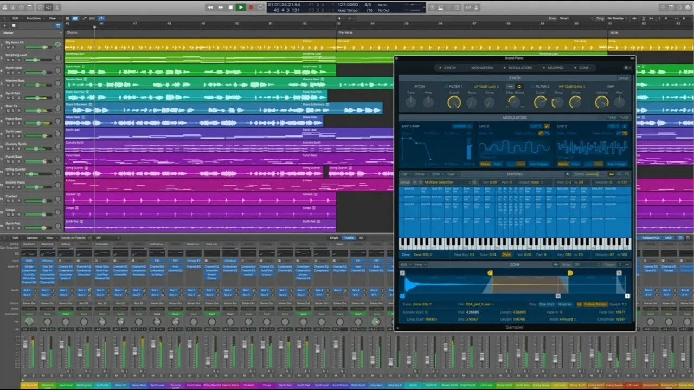Click the Details button in the Synth section
The height and width of the screenshot is (390, 694).
[625, 78]
